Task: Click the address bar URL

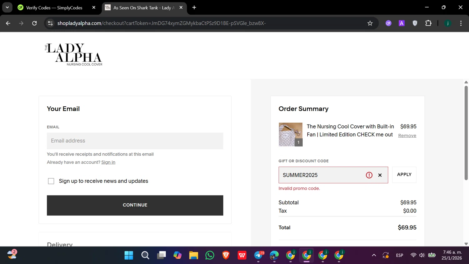Action: (x=161, y=23)
